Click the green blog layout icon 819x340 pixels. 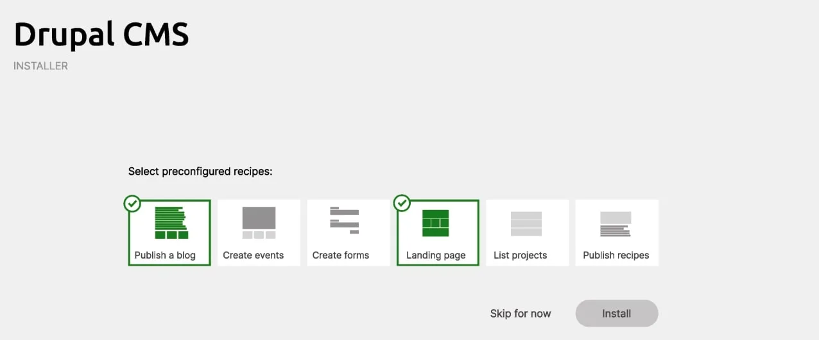tap(171, 223)
